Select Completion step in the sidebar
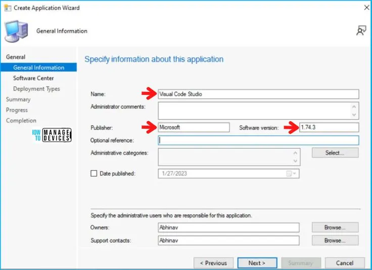The height and width of the screenshot is (270, 372). point(21,121)
